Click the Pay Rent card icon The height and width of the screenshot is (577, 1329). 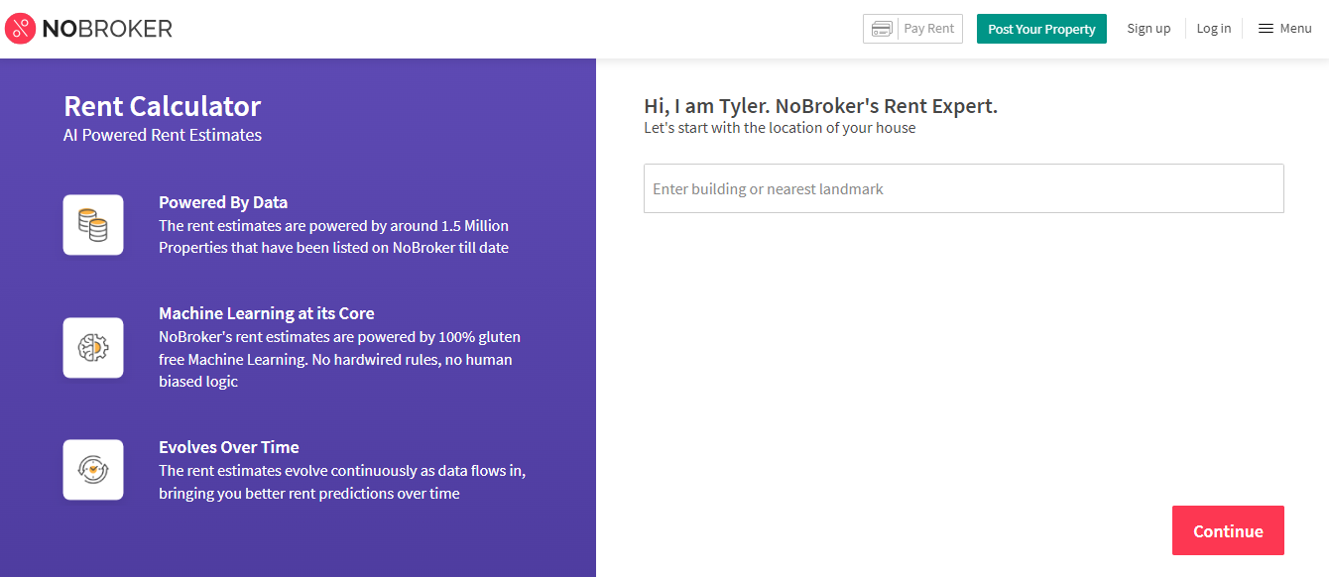(x=882, y=29)
